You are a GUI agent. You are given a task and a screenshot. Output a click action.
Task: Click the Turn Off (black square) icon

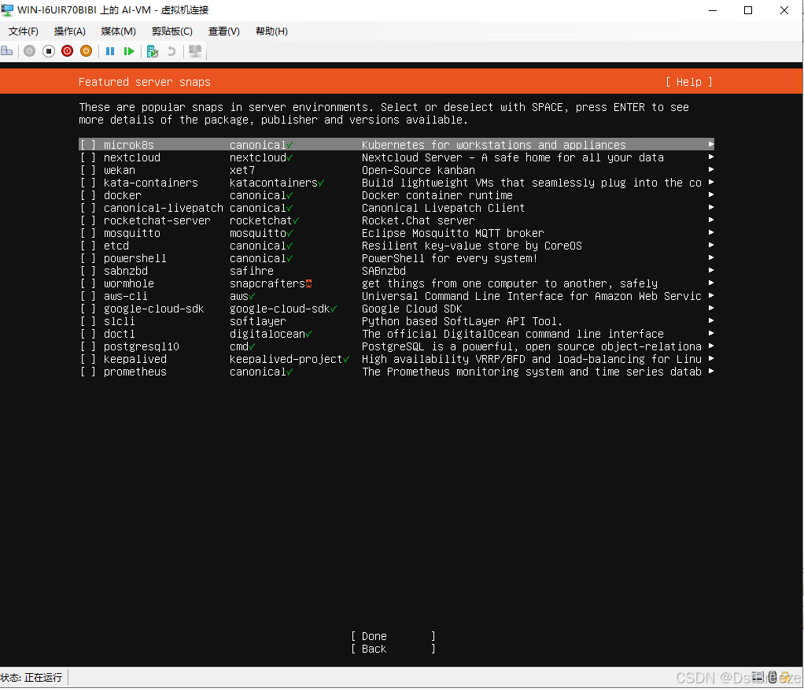(x=49, y=51)
